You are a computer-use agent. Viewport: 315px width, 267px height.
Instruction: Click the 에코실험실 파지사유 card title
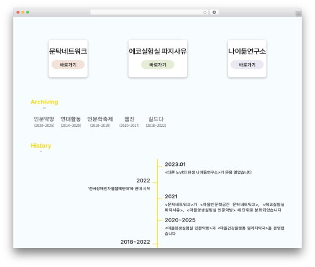[x=157, y=51]
